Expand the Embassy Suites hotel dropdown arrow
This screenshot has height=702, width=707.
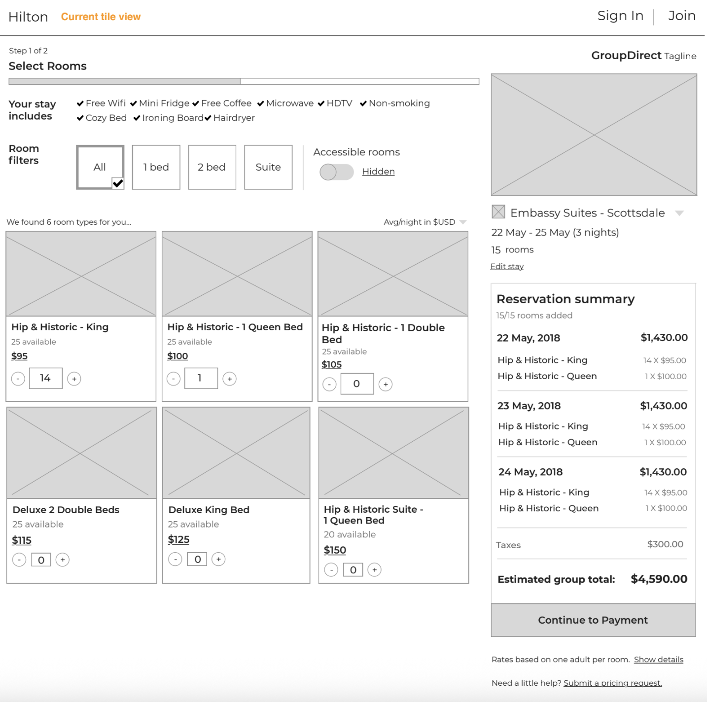[679, 213]
